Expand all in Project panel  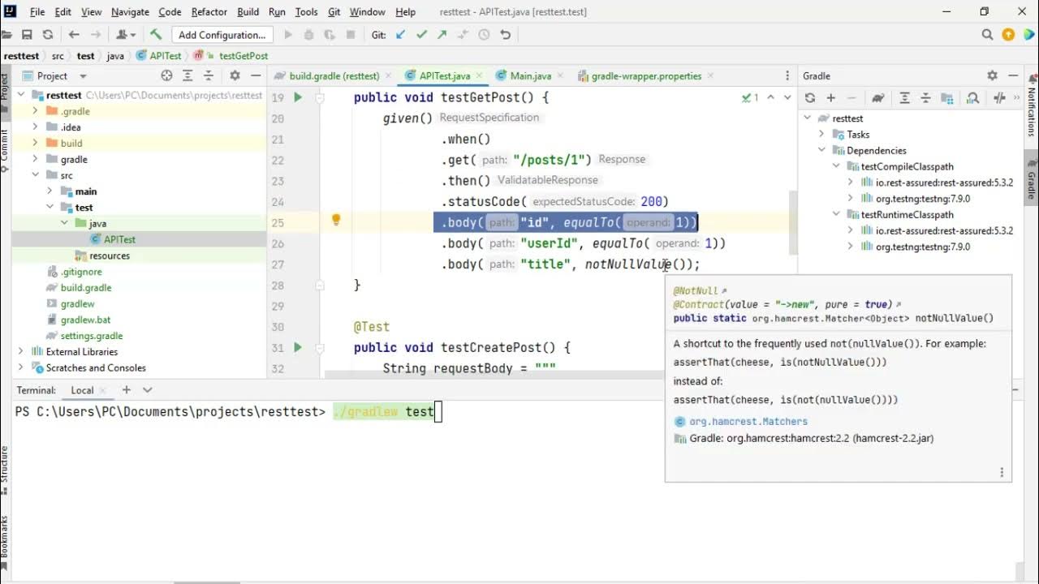click(x=188, y=75)
